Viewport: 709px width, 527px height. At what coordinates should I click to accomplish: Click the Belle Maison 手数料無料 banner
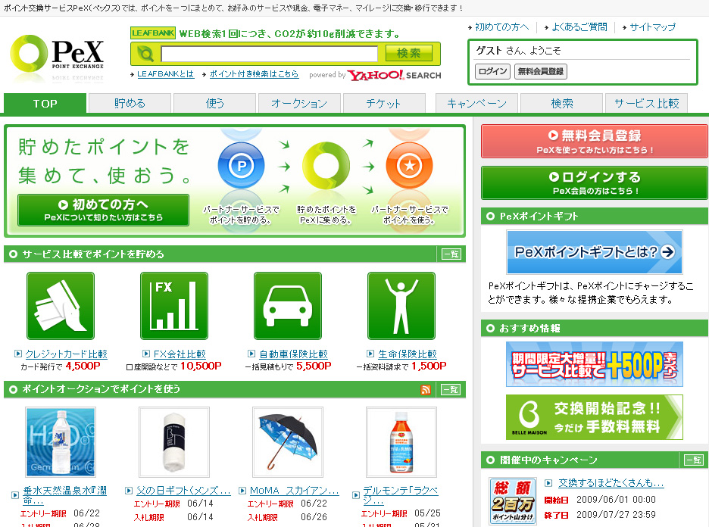[x=594, y=417]
